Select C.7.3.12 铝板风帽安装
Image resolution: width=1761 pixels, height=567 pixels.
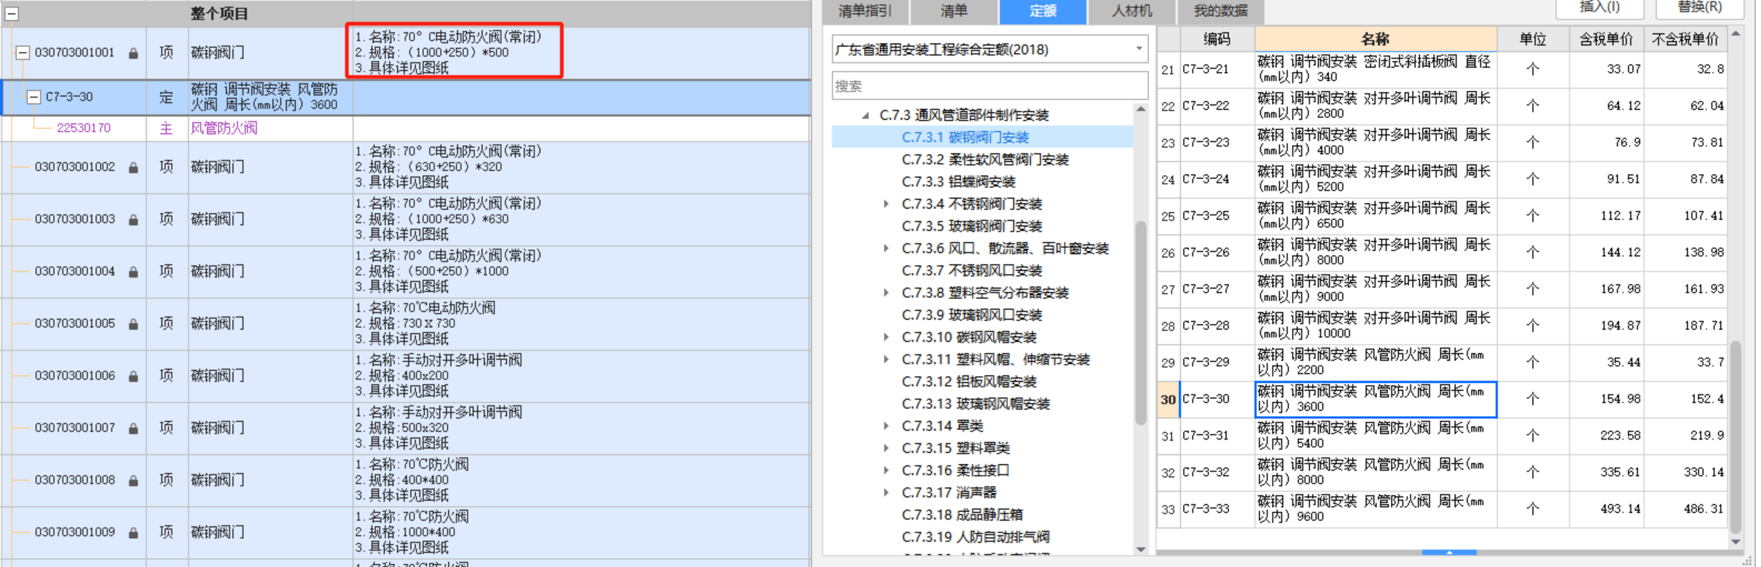[969, 382]
